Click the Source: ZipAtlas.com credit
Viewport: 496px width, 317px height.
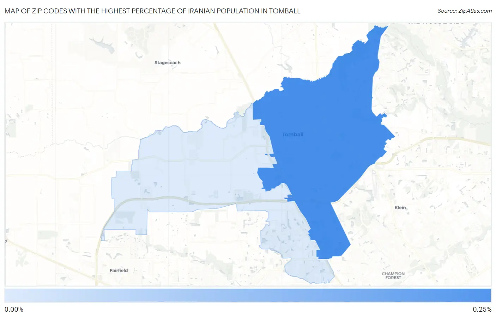(465, 11)
